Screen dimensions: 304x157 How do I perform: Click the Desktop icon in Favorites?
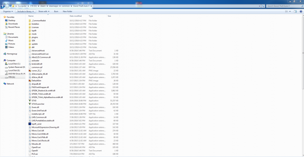point(6,20)
